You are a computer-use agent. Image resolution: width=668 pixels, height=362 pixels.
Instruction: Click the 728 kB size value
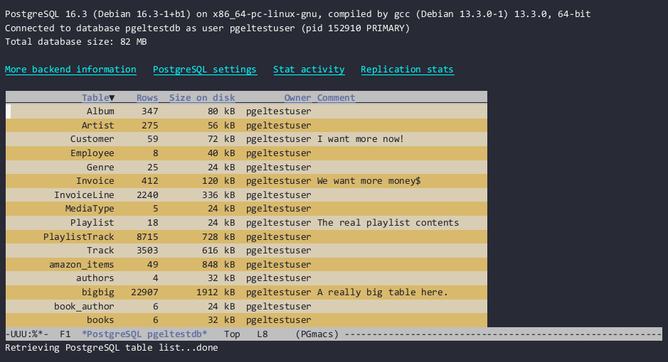pyautogui.click(x=218, y=236)
